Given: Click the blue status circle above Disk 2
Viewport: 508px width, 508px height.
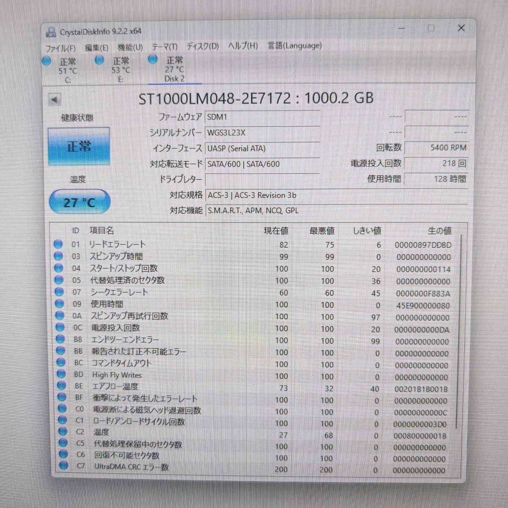Looking at the screenshot, I should 153,59.
